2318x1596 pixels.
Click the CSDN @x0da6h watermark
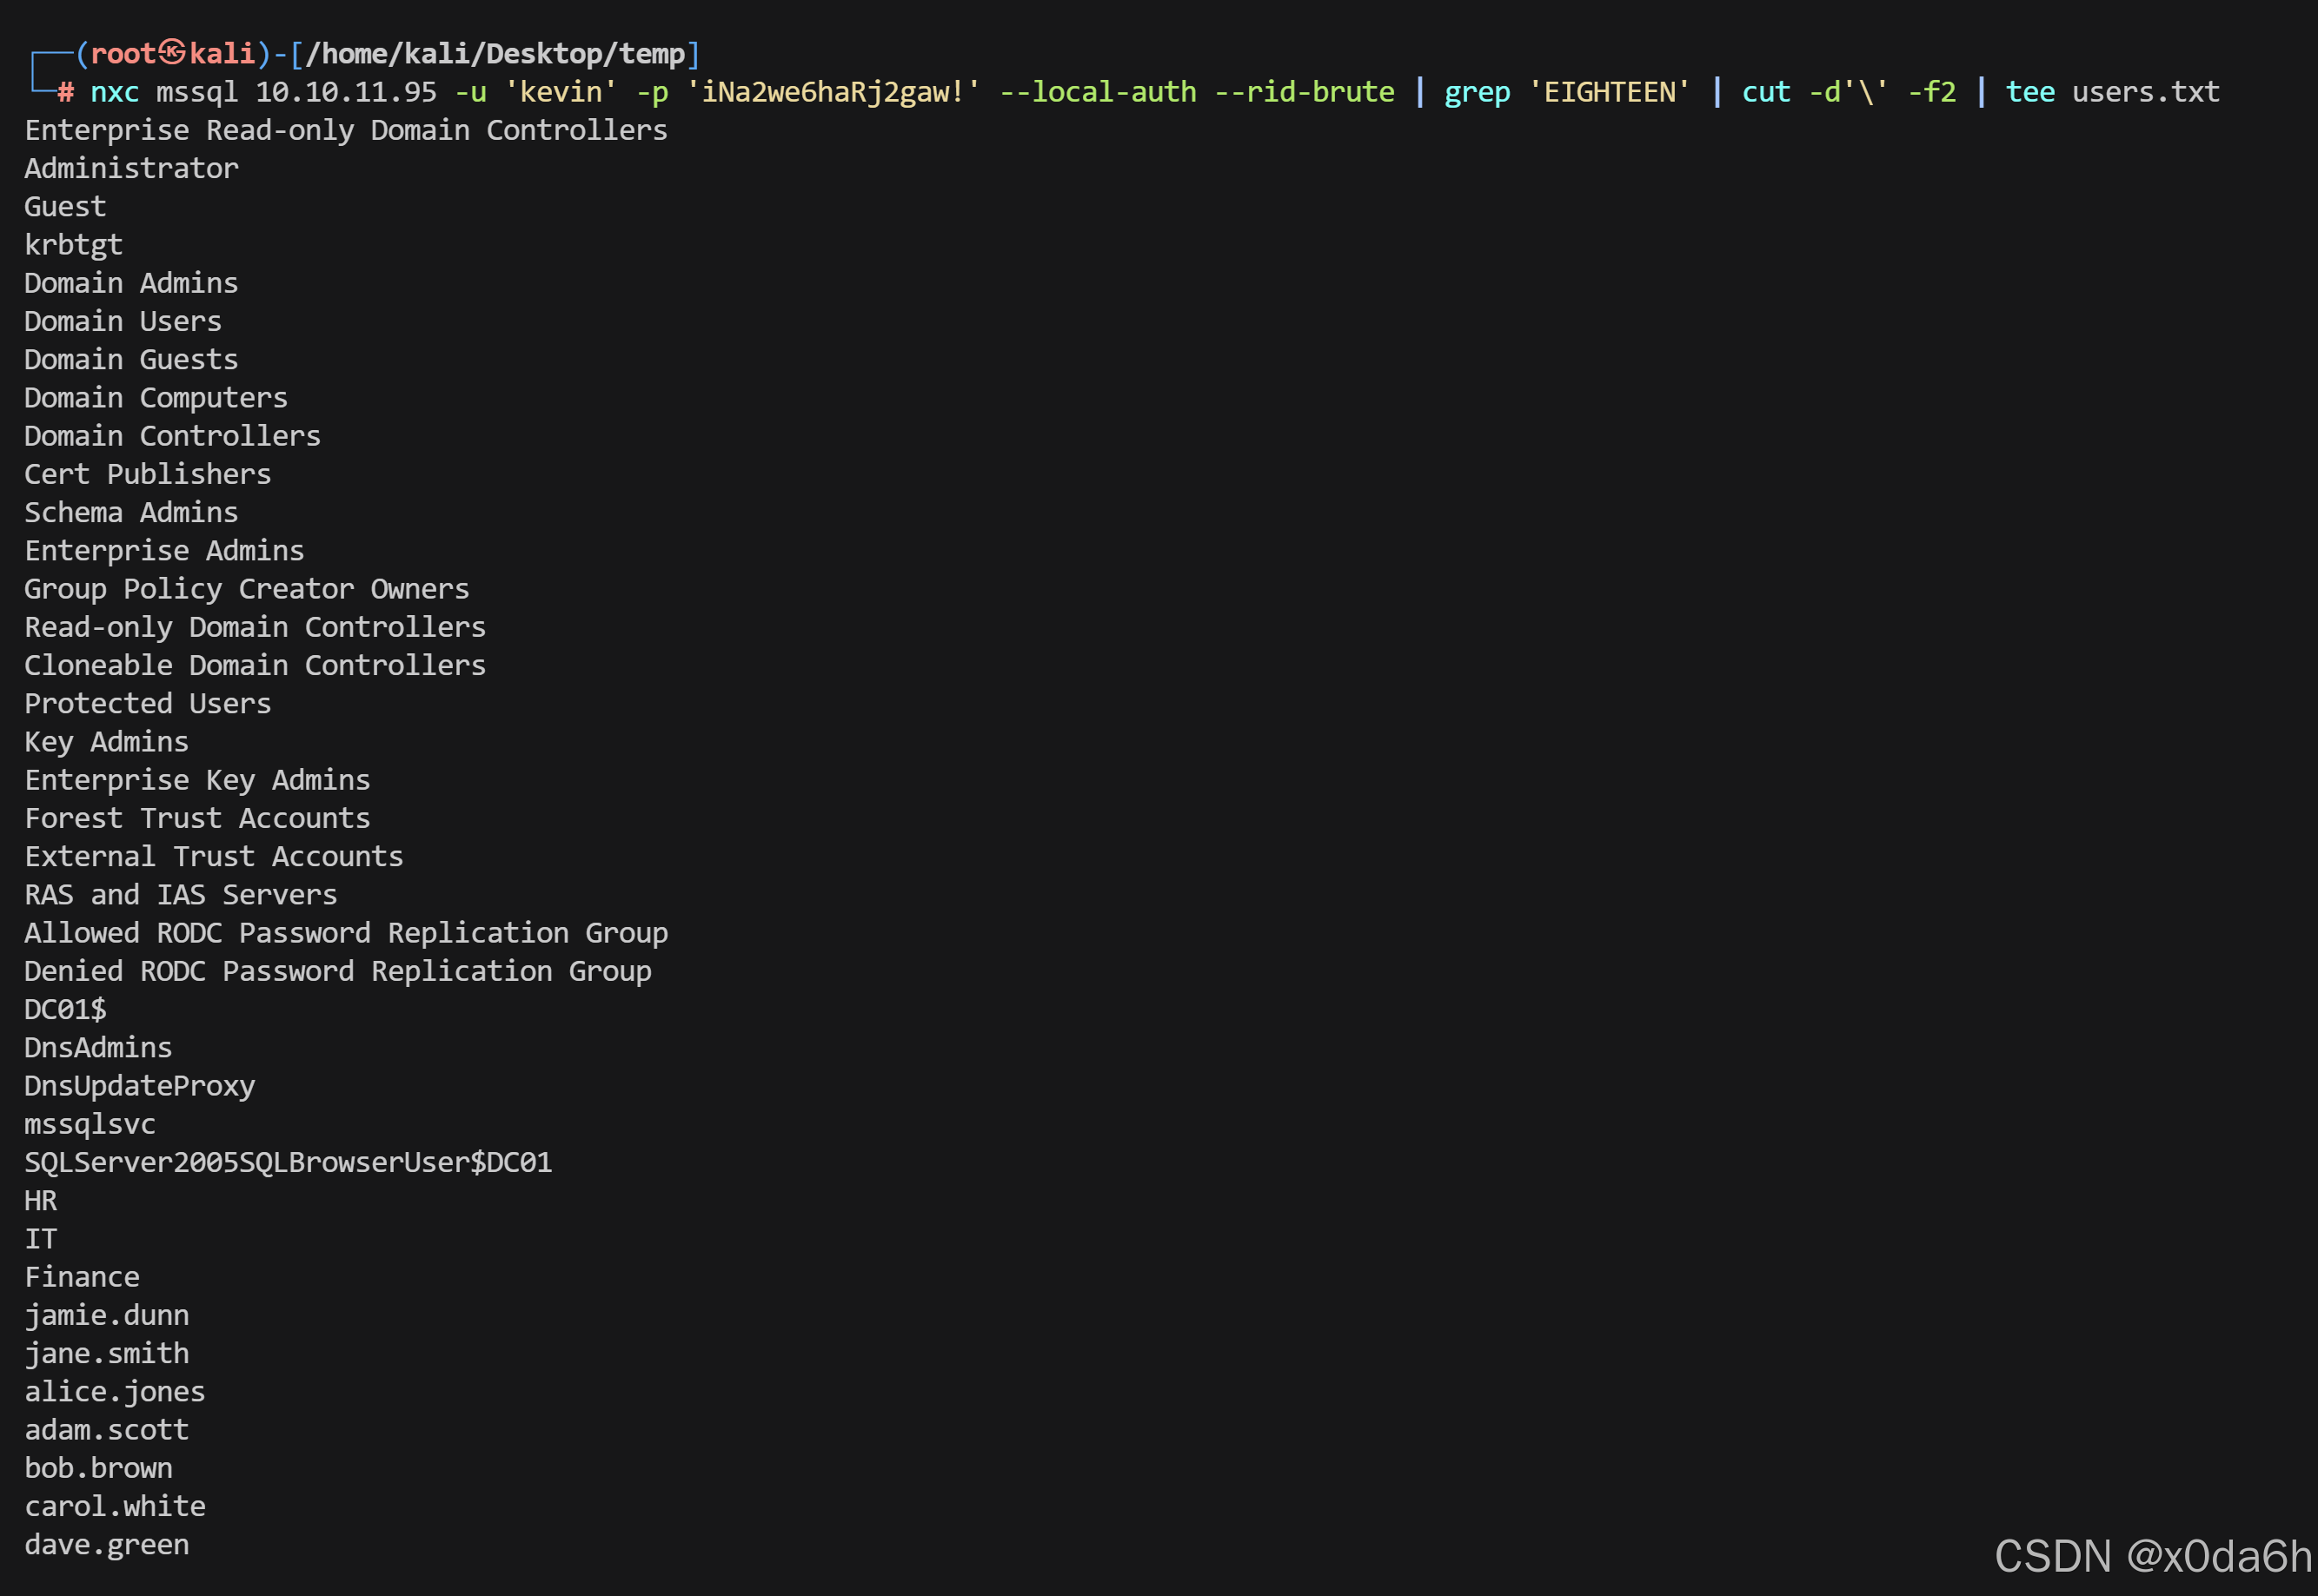(x=2152, y=1556)
